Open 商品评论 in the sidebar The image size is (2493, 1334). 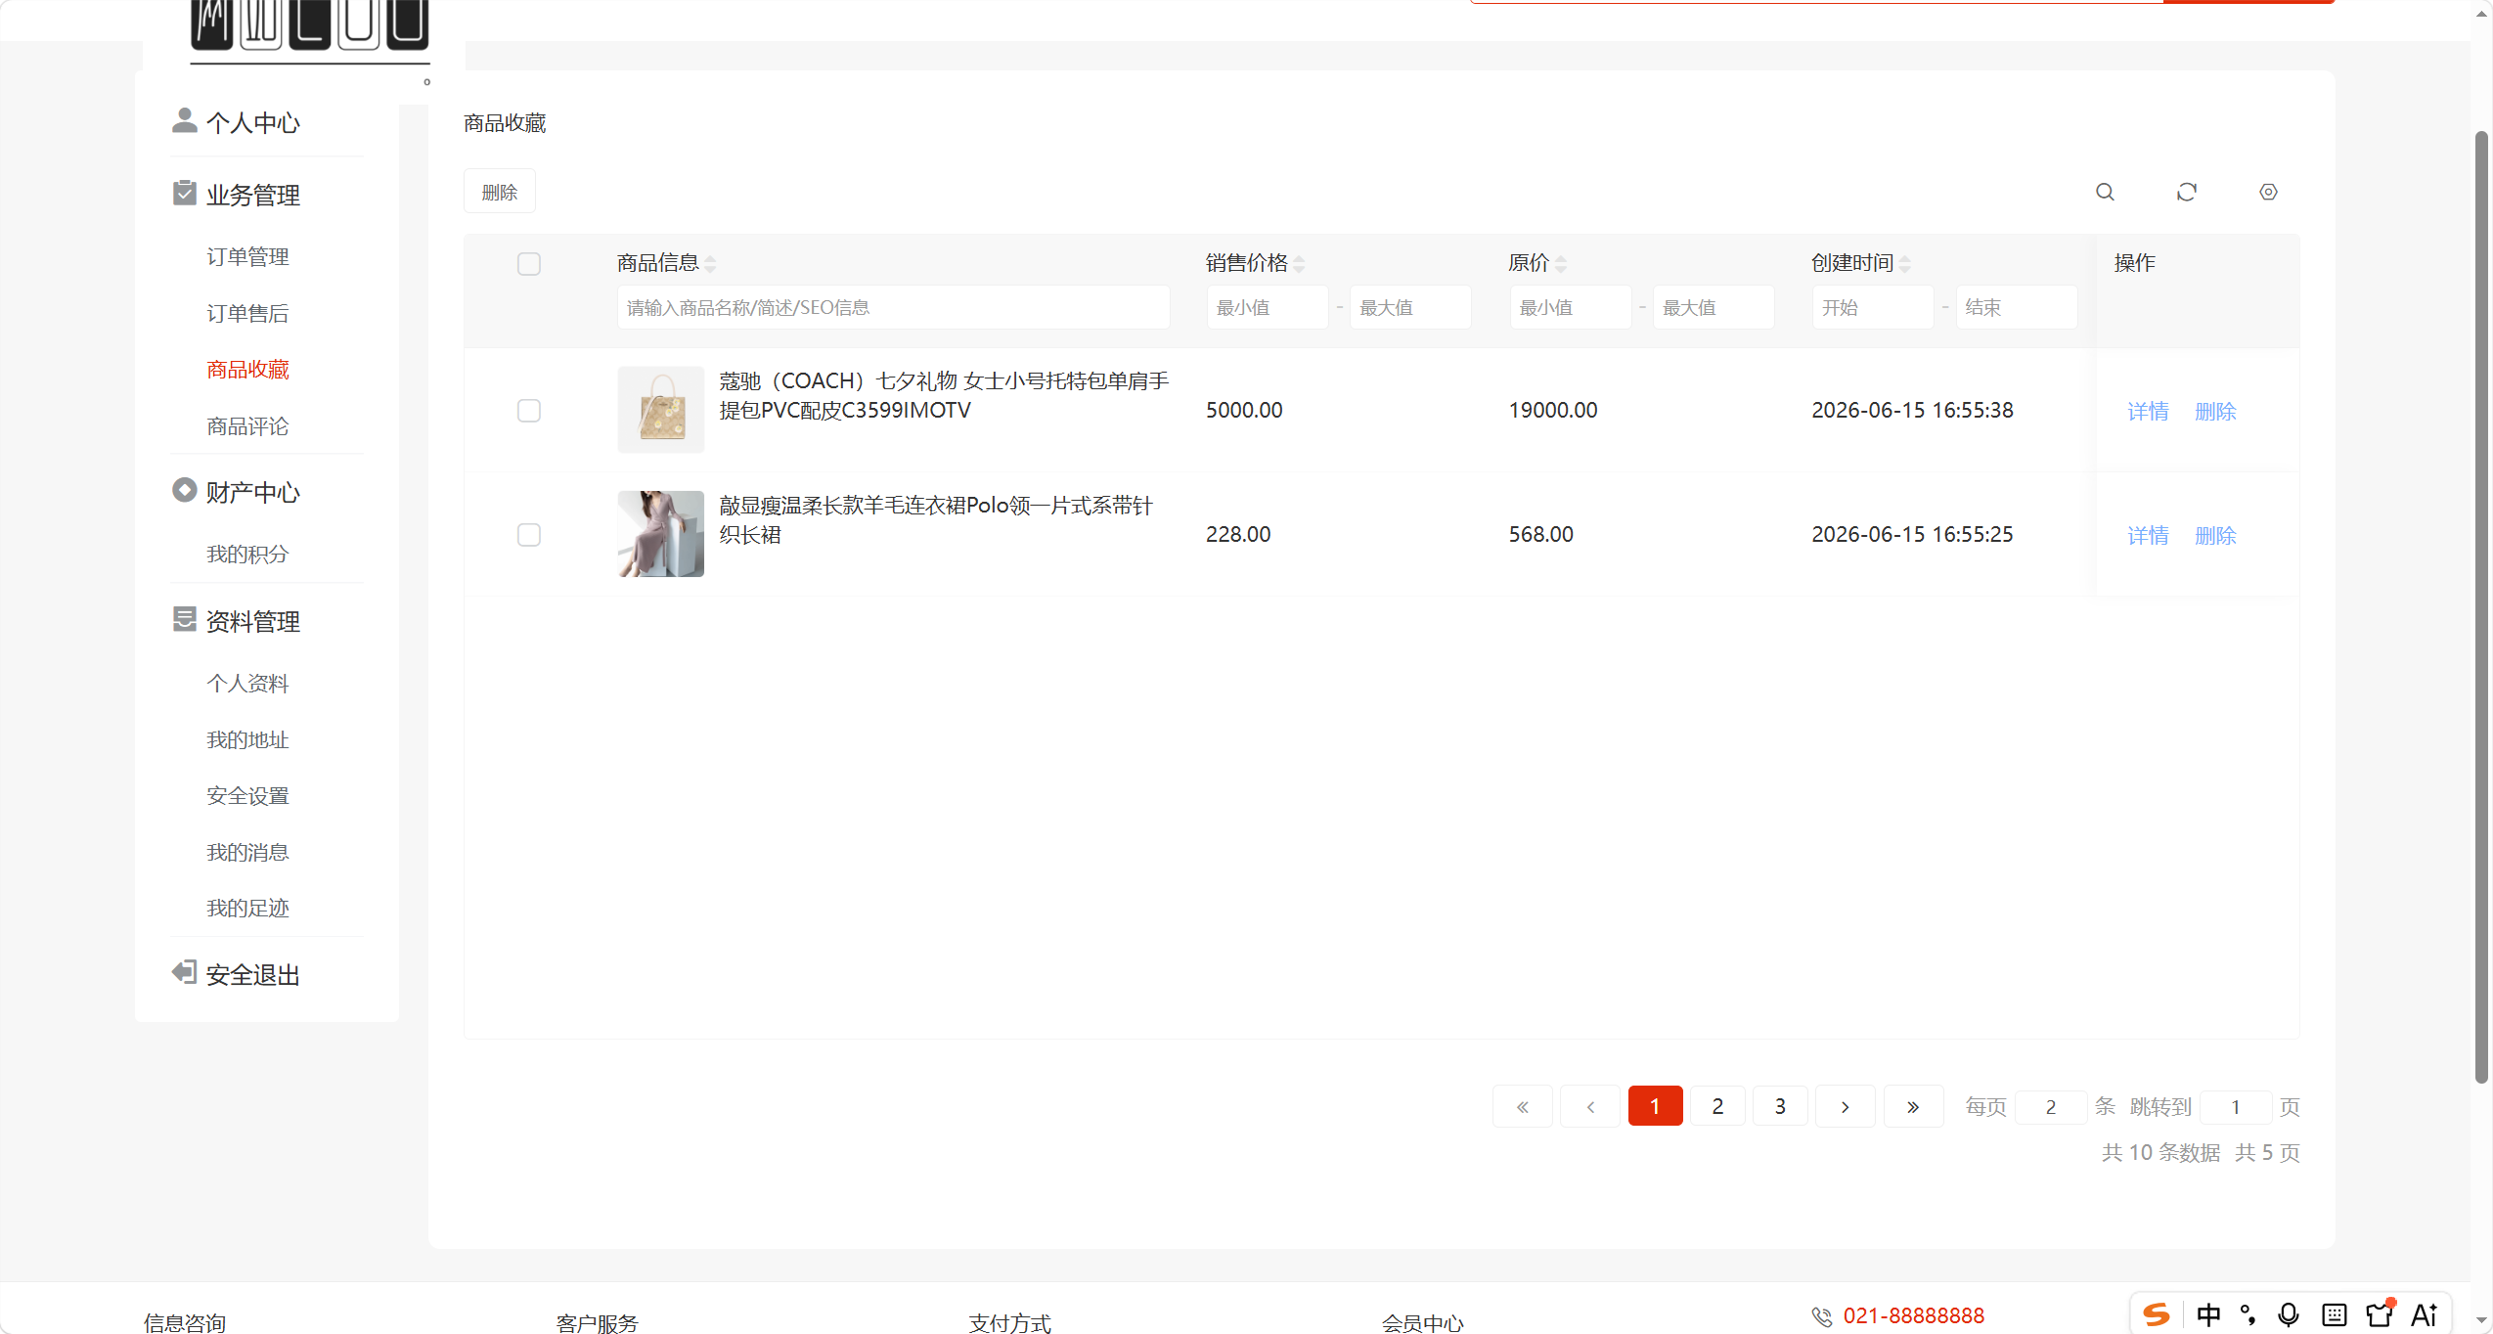(247, 425)
